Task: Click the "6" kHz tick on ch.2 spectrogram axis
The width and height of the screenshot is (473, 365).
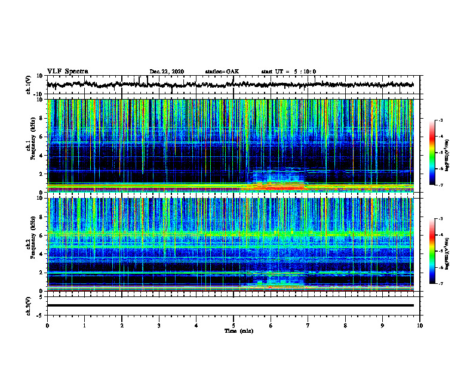Action: (x=41, y=236)
